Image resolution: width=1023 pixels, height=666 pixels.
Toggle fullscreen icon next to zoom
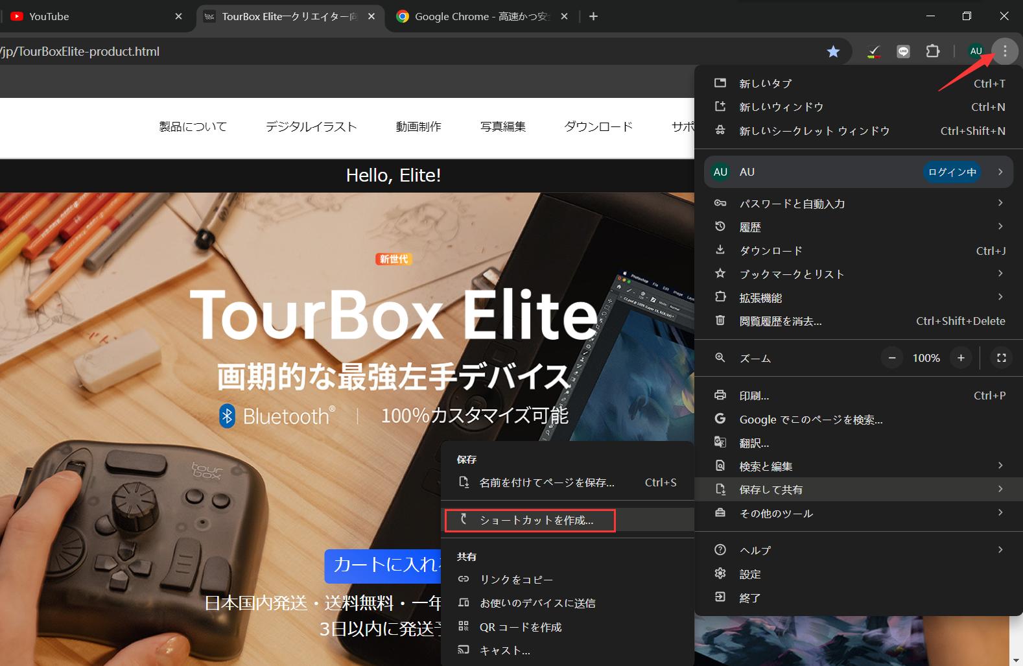tap(1001, 358)
